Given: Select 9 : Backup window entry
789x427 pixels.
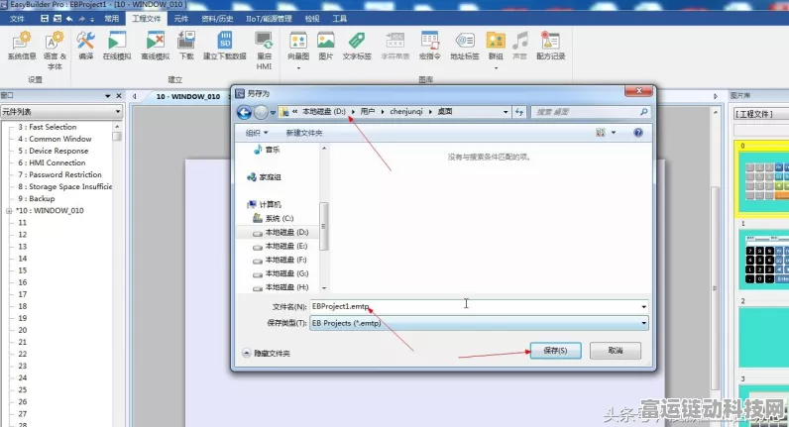Looking at the screenshot, I should coord(37,199).
